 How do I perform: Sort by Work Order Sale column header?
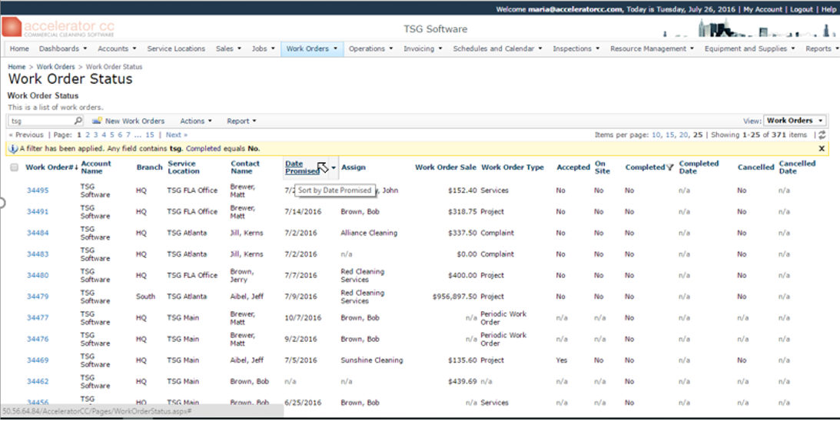(x=445, y=167)
